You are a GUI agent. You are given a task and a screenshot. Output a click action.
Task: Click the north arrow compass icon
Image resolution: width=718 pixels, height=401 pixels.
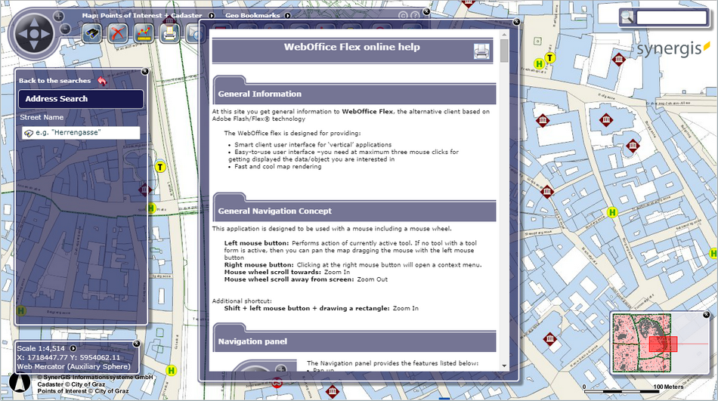point(19,383)
